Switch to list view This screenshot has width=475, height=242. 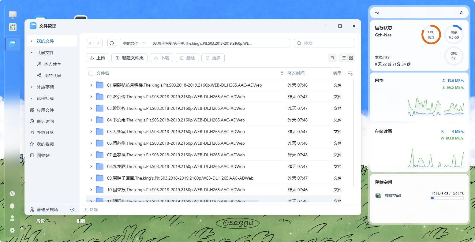(344, 58)
